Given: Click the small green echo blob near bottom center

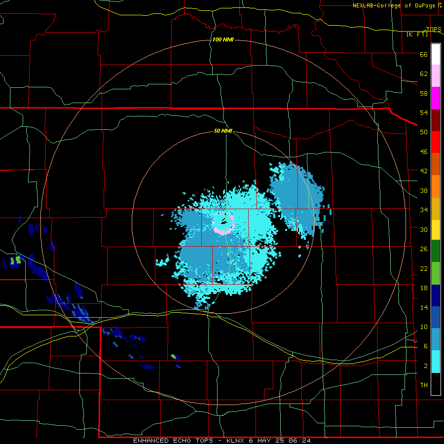Looking at the screenshot, I should coord(173,356).
